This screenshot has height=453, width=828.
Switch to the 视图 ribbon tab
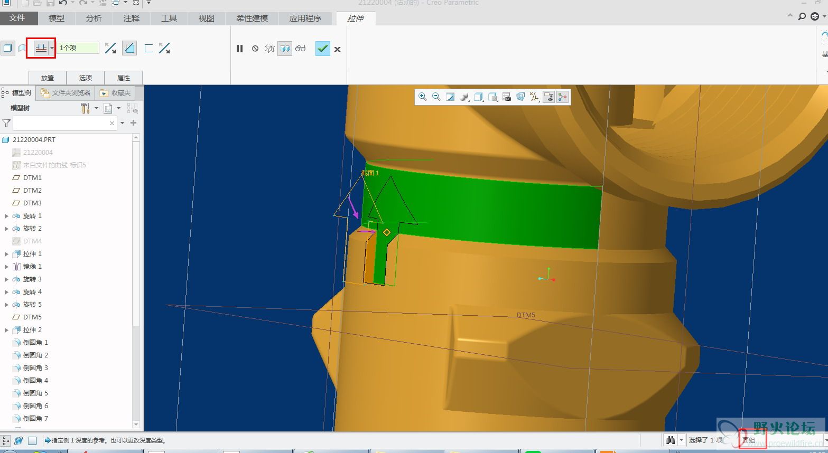tap(207, 18)
